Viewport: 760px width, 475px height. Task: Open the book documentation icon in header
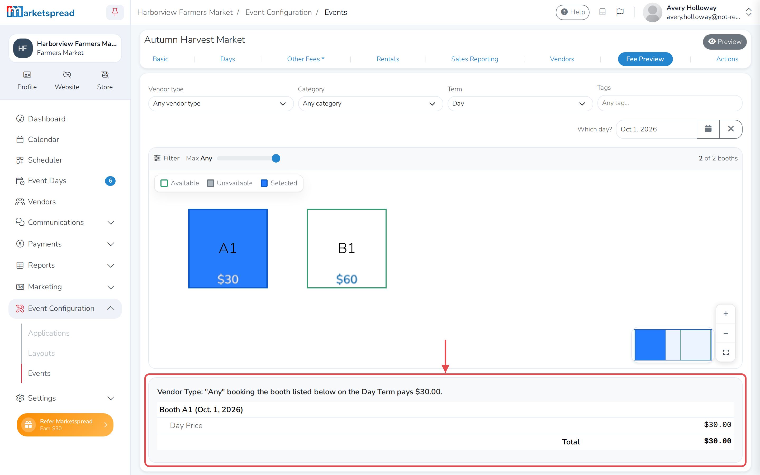point(602,12)
